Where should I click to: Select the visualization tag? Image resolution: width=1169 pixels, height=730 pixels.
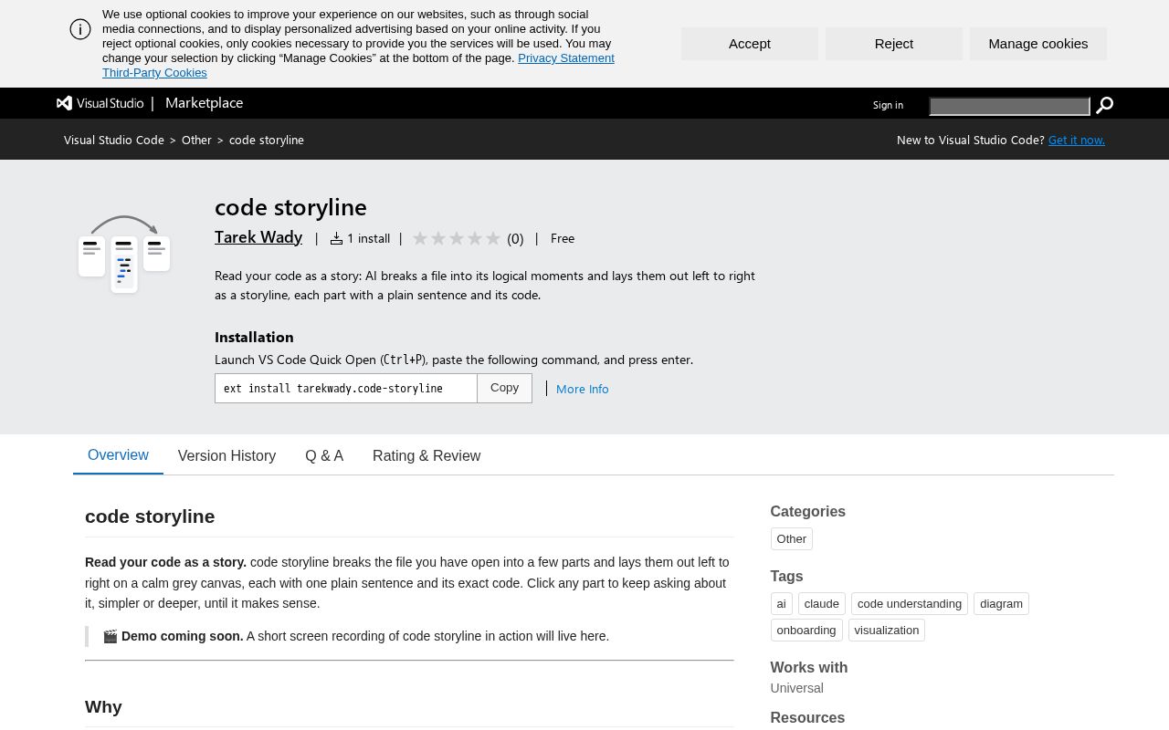click(887, 631)
